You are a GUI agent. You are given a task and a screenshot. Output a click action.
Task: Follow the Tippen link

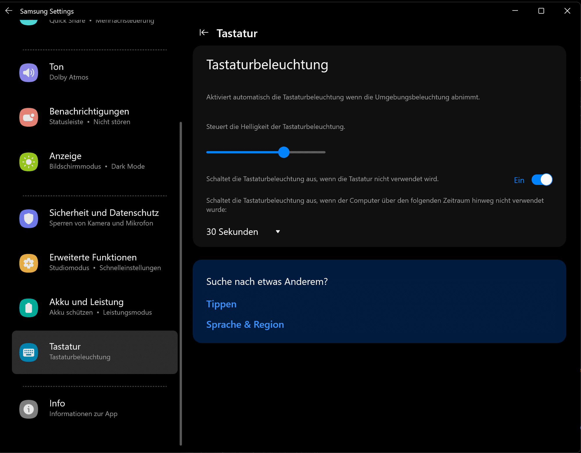(x=221, y=304)
